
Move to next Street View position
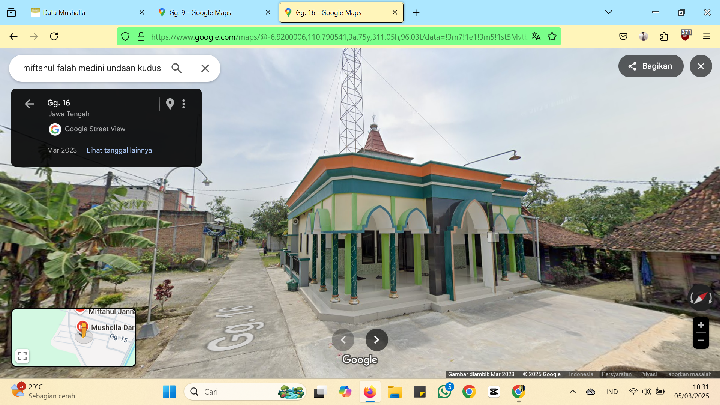(376, 340)
